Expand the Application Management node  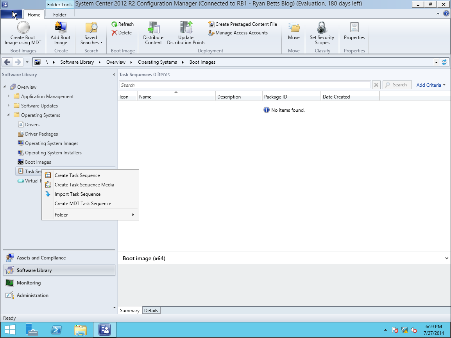tap(8, 96)
